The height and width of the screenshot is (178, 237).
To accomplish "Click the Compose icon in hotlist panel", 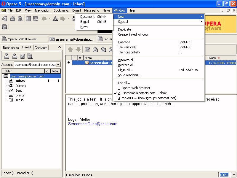I will pos(23,56).
